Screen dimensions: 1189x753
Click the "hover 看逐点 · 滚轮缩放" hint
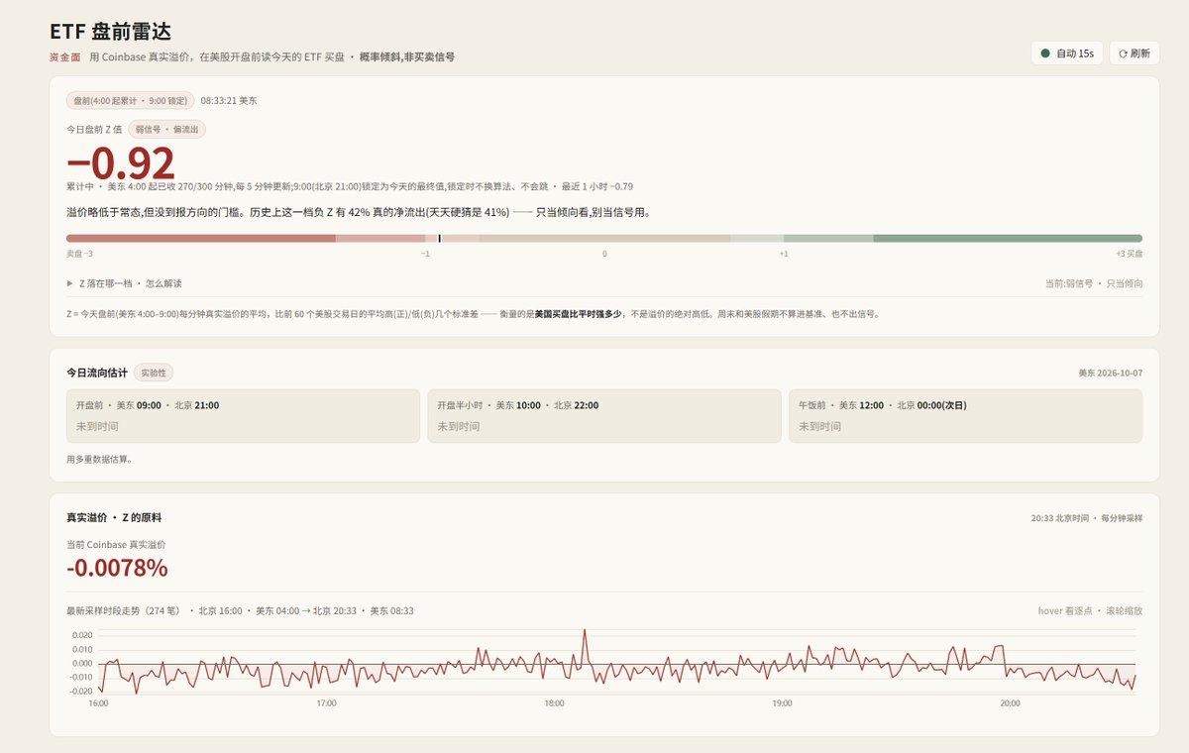click(x=1090, y=610)
